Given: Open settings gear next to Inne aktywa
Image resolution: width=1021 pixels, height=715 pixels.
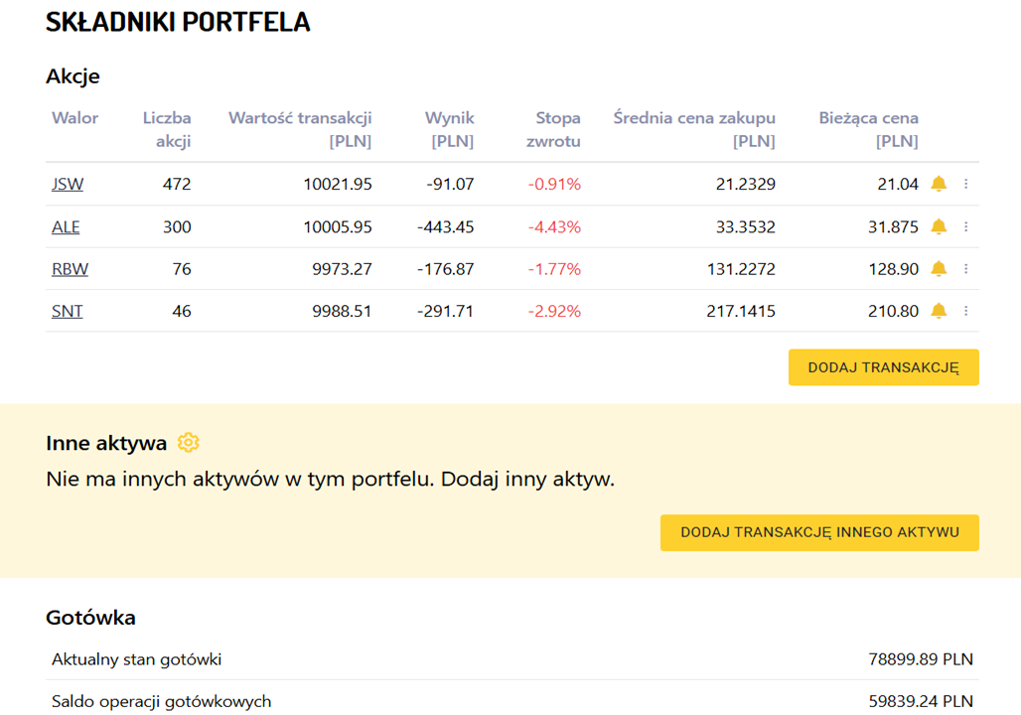Looking at the screenshot, I should (189, 443).
